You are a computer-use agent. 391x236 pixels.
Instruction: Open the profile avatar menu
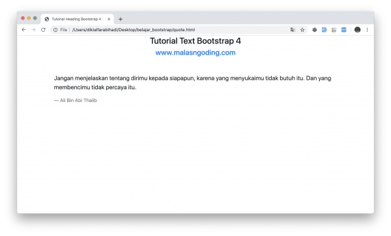(357, 30)
